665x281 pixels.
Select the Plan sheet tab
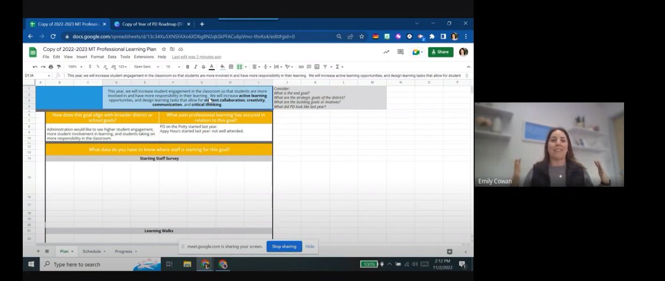click(x=66, y=251)
